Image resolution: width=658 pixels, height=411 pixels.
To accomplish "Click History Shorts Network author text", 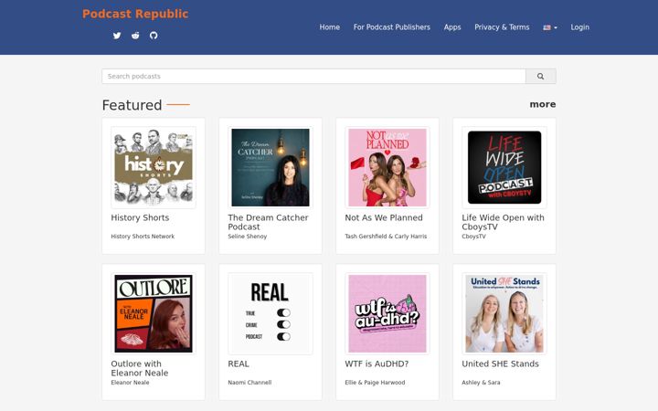I will pyautogui.click(x=143, y=237).
